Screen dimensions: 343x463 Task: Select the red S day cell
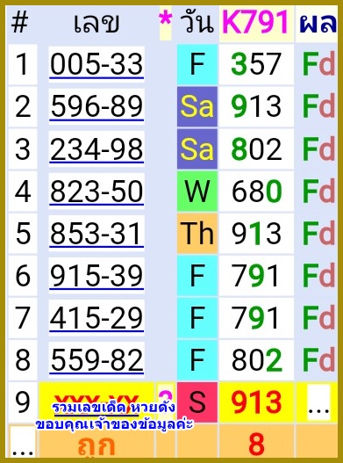pos(197,402)
